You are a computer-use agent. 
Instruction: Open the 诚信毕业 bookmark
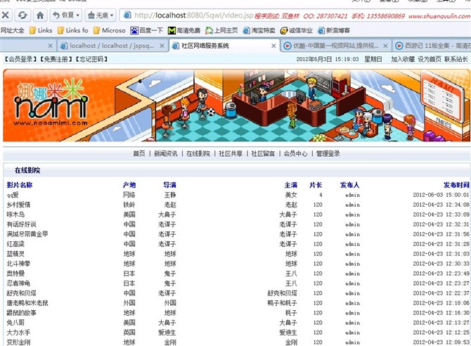point(296,30)
